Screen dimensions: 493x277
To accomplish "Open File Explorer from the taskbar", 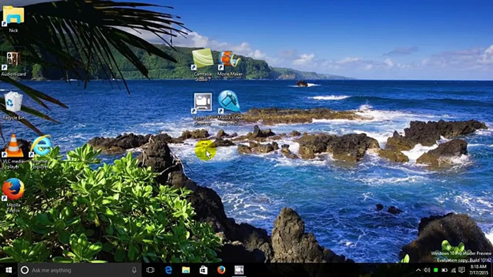I will pyautogui.click(x=186, y=270).
